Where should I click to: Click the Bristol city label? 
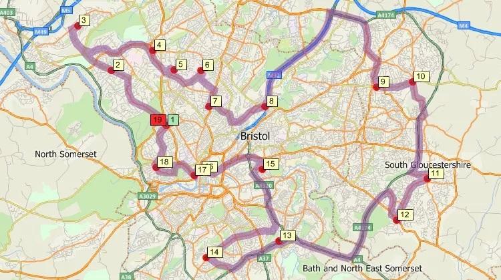point(255,136)
